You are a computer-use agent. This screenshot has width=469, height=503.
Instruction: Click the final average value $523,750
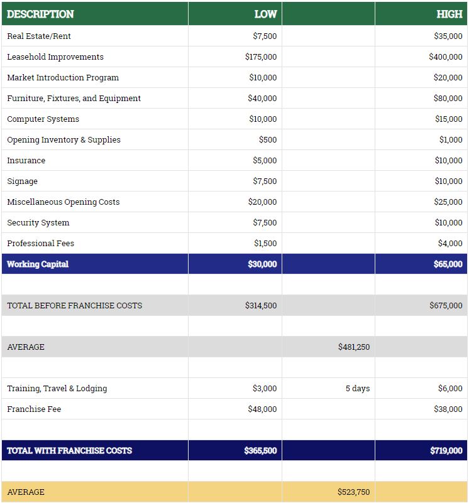click(353, 492)
